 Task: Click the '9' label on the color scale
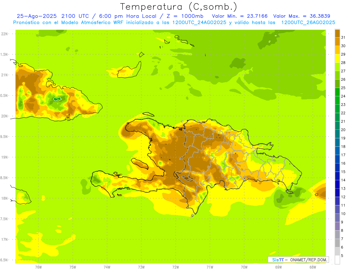[x=342, y=222]
